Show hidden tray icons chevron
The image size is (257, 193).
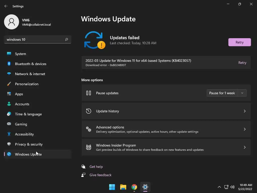point(219,187)
